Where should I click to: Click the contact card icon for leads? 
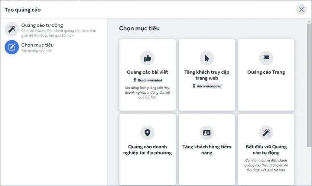(207, 132)
